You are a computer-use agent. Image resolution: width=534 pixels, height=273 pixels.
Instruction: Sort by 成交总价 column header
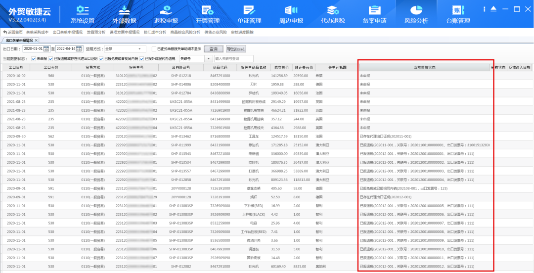(x=282, y=67)
